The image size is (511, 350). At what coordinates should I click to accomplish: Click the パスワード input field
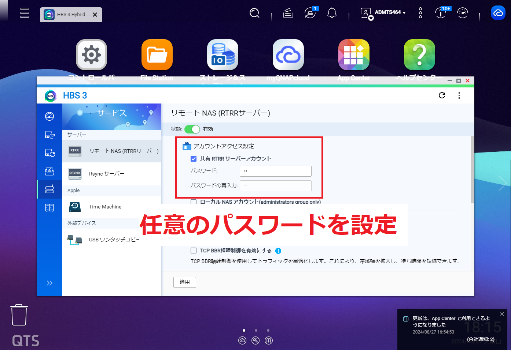[276, 171]
